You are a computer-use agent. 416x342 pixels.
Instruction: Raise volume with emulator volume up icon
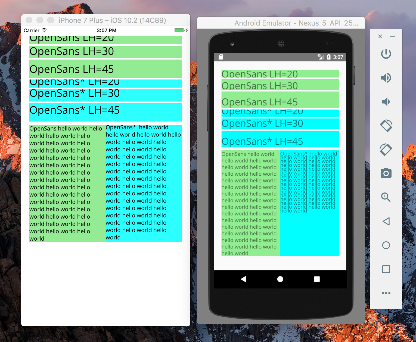(x=386, y=78)
